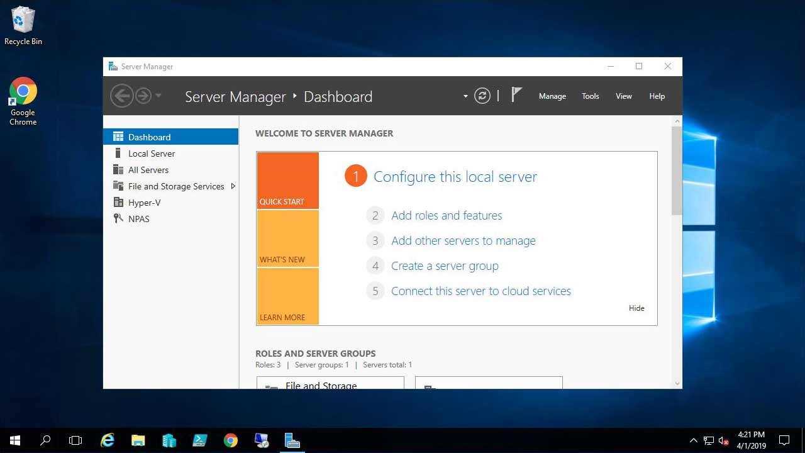The width and height of the screenshot is (805, 453).
Task: Click the Forward navigation arrow
Action: 143,96
